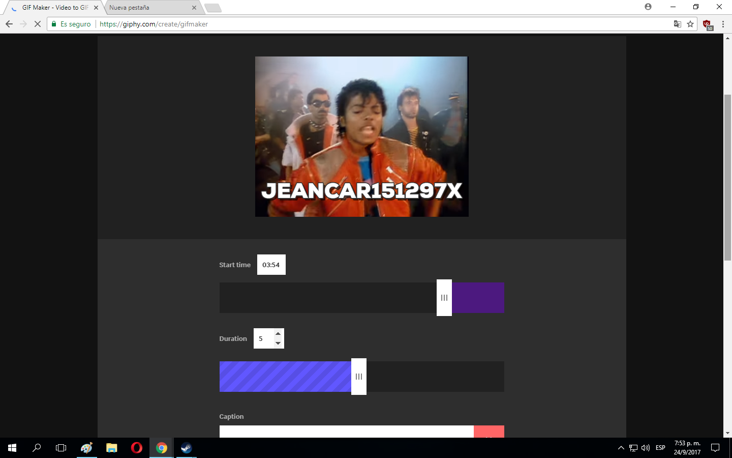Show hidden system tray icons
The image size is (732, 458).
621,448
